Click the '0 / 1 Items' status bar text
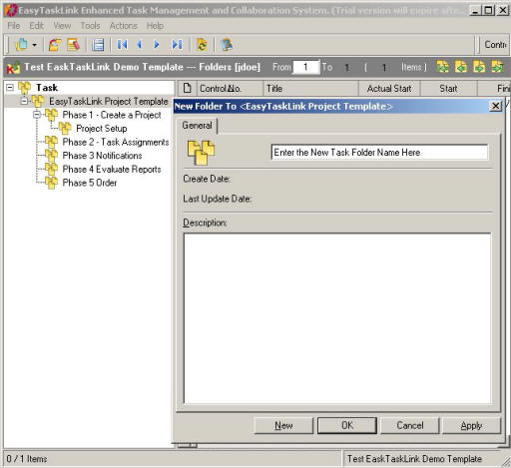This screenshot has height=468, width=511. (27, 459)
